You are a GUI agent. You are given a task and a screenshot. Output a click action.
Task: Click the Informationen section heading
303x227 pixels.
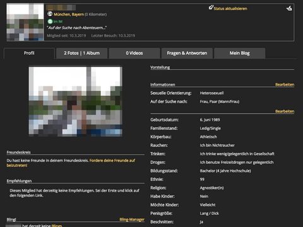pyautogui.click(x=163, y=84)
